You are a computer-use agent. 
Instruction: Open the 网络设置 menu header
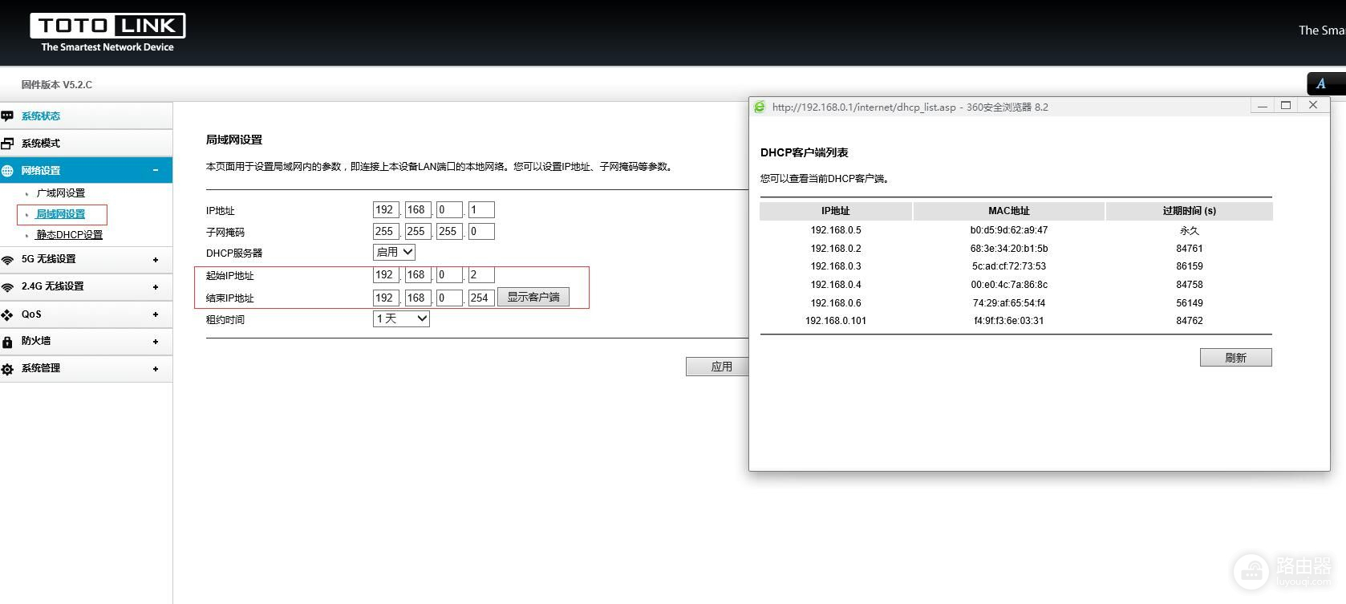pos(86,170)
